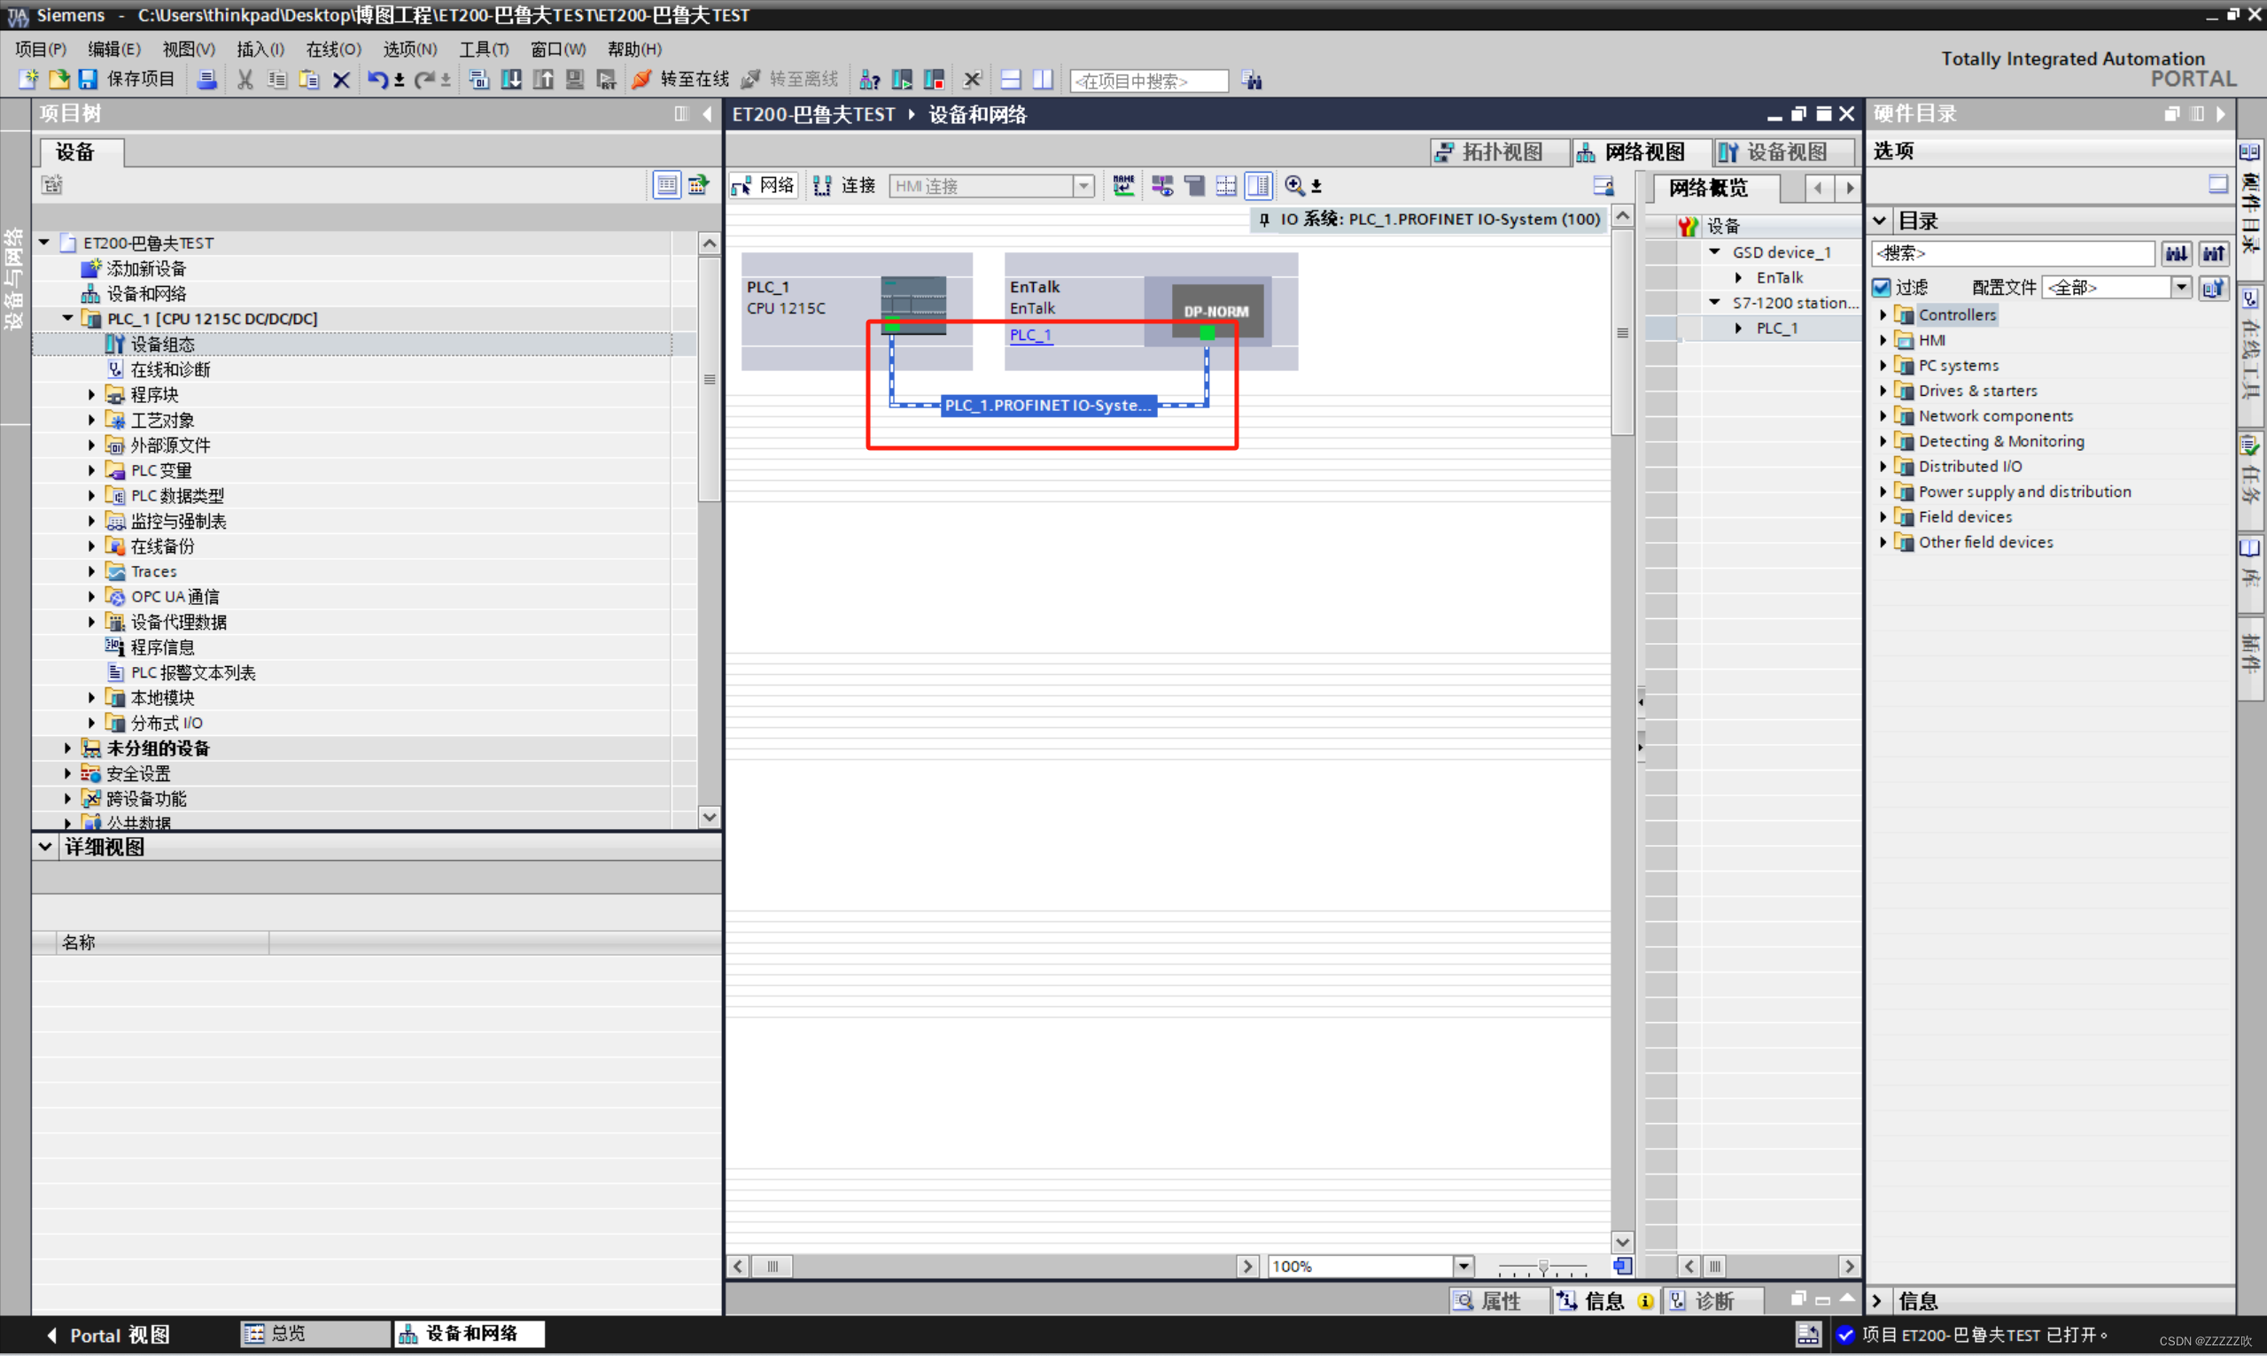The height and width of the screenshot is (1356, 2267).
Task: Click the zoom slider handle
Action: pos(1543,1267)
